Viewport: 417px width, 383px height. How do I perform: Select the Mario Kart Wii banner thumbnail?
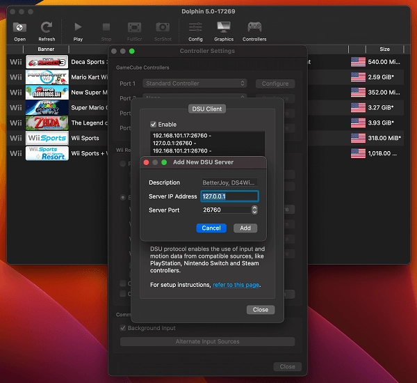pyautogui.click(x=47, y=77)
